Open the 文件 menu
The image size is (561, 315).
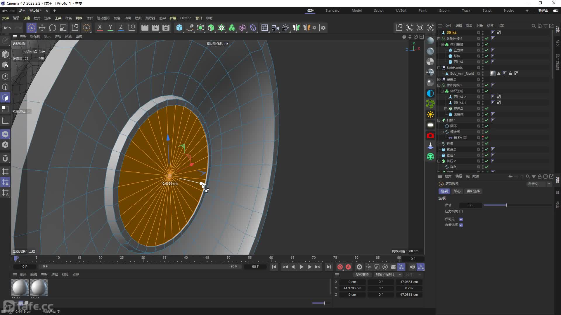click(x=6, y=18)
